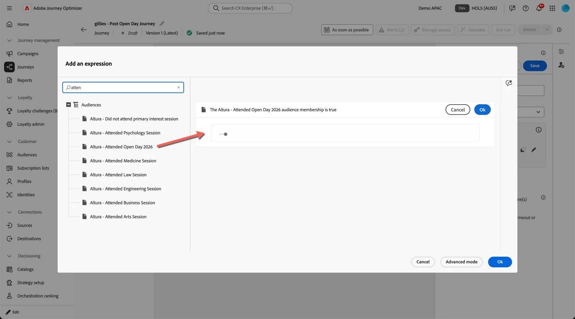This screenshot has width=575, height=319.
Task: Open journey info icon next to Delete
Action: click(x=559, y=30)
